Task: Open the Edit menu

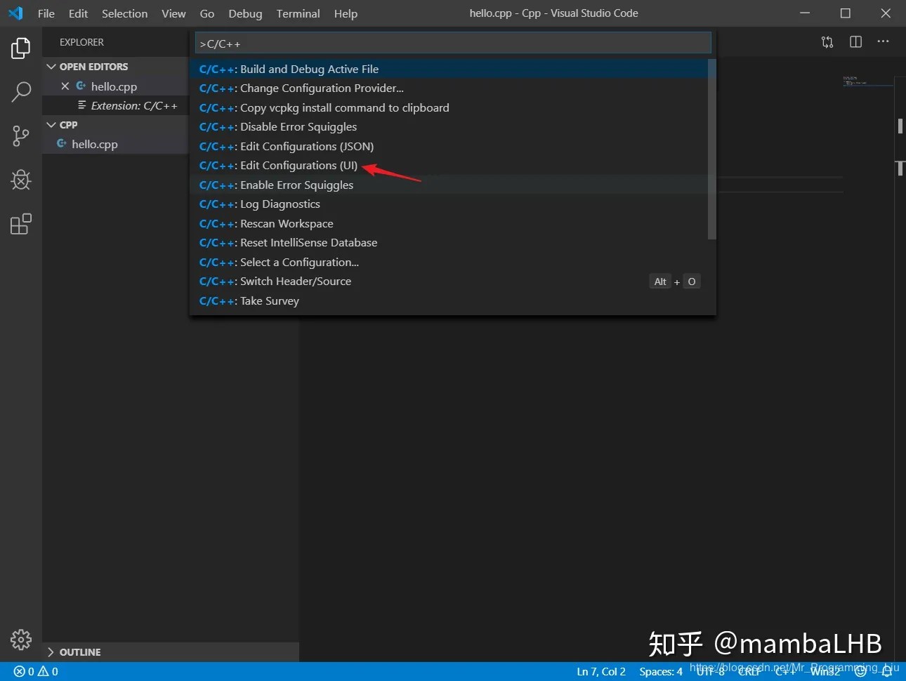Action: (78, 13)
